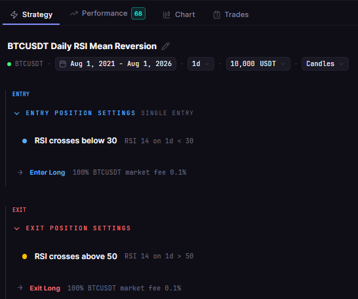Click the SINGLE ENTRY label
358x299 pixels.
coord(167,113)
